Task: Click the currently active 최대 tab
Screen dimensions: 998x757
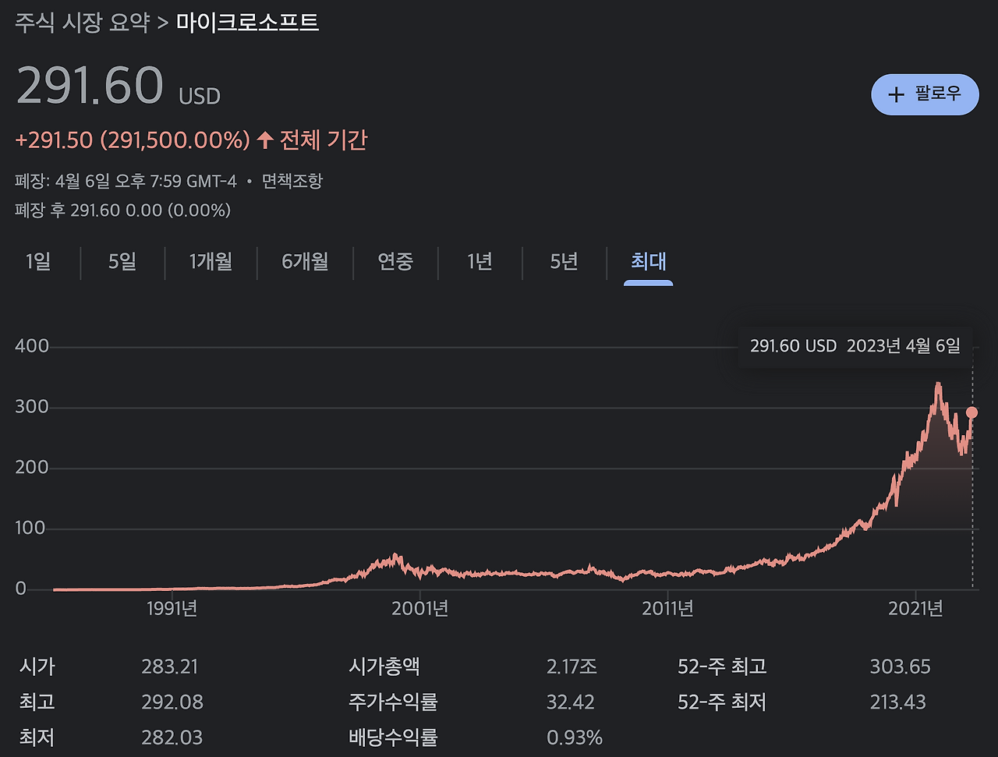Action: (649, 263)
